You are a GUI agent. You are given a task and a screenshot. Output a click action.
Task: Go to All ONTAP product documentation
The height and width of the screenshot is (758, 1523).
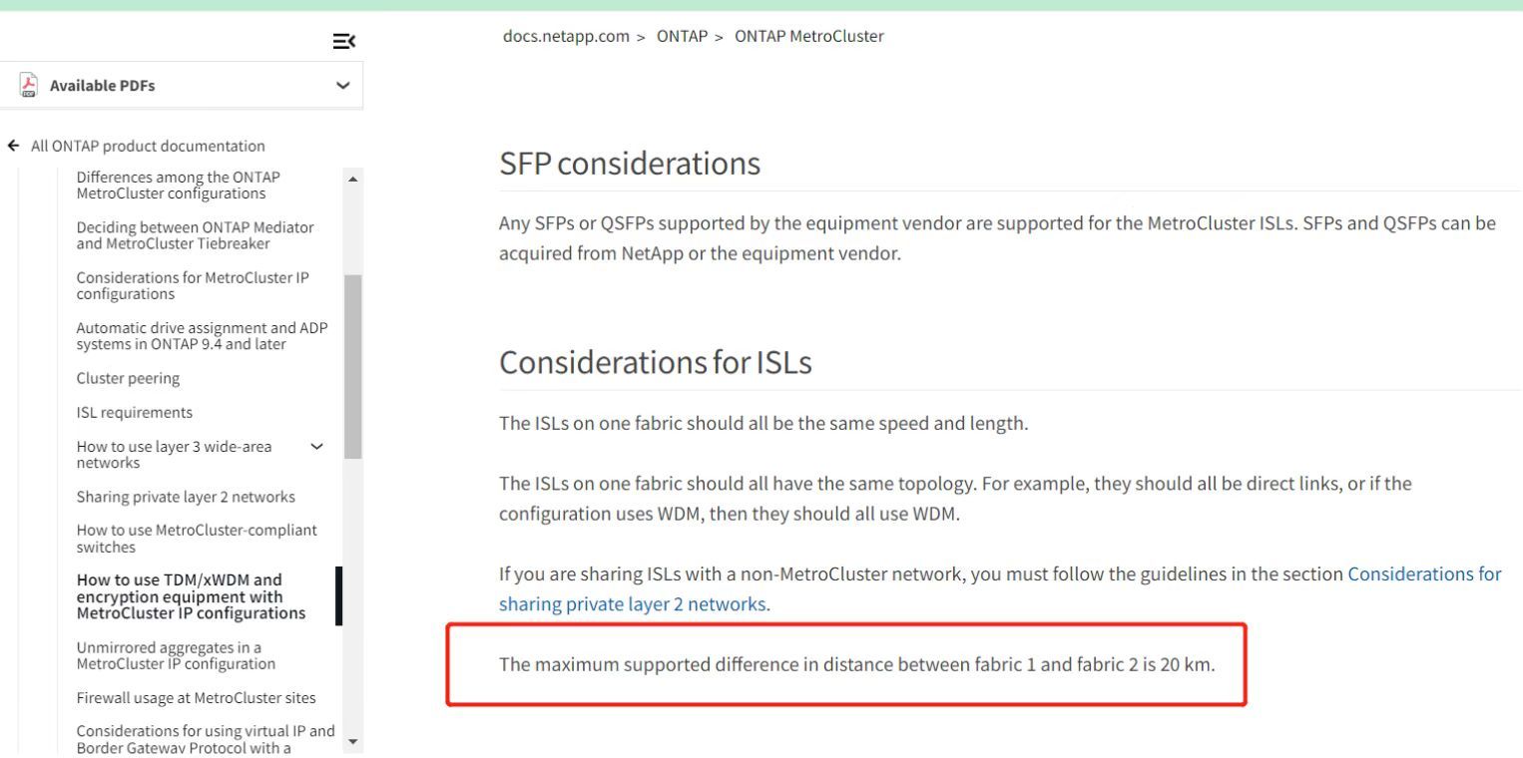[x=148, y=146]
